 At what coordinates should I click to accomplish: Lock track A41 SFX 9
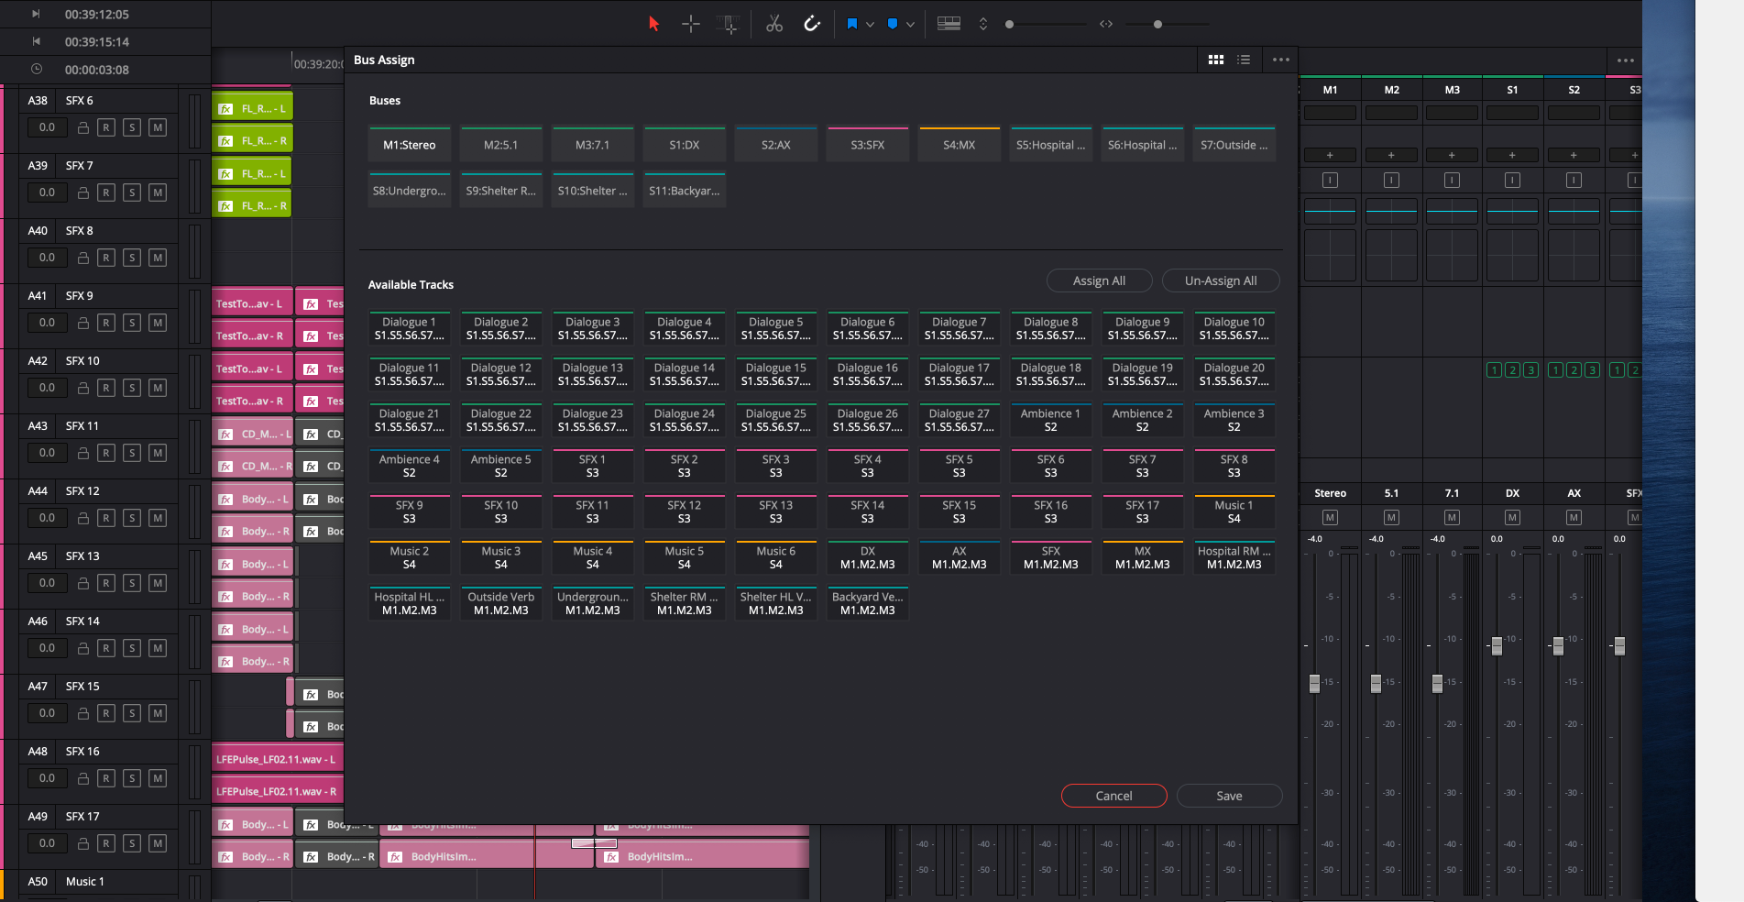[x=82, y=323]
